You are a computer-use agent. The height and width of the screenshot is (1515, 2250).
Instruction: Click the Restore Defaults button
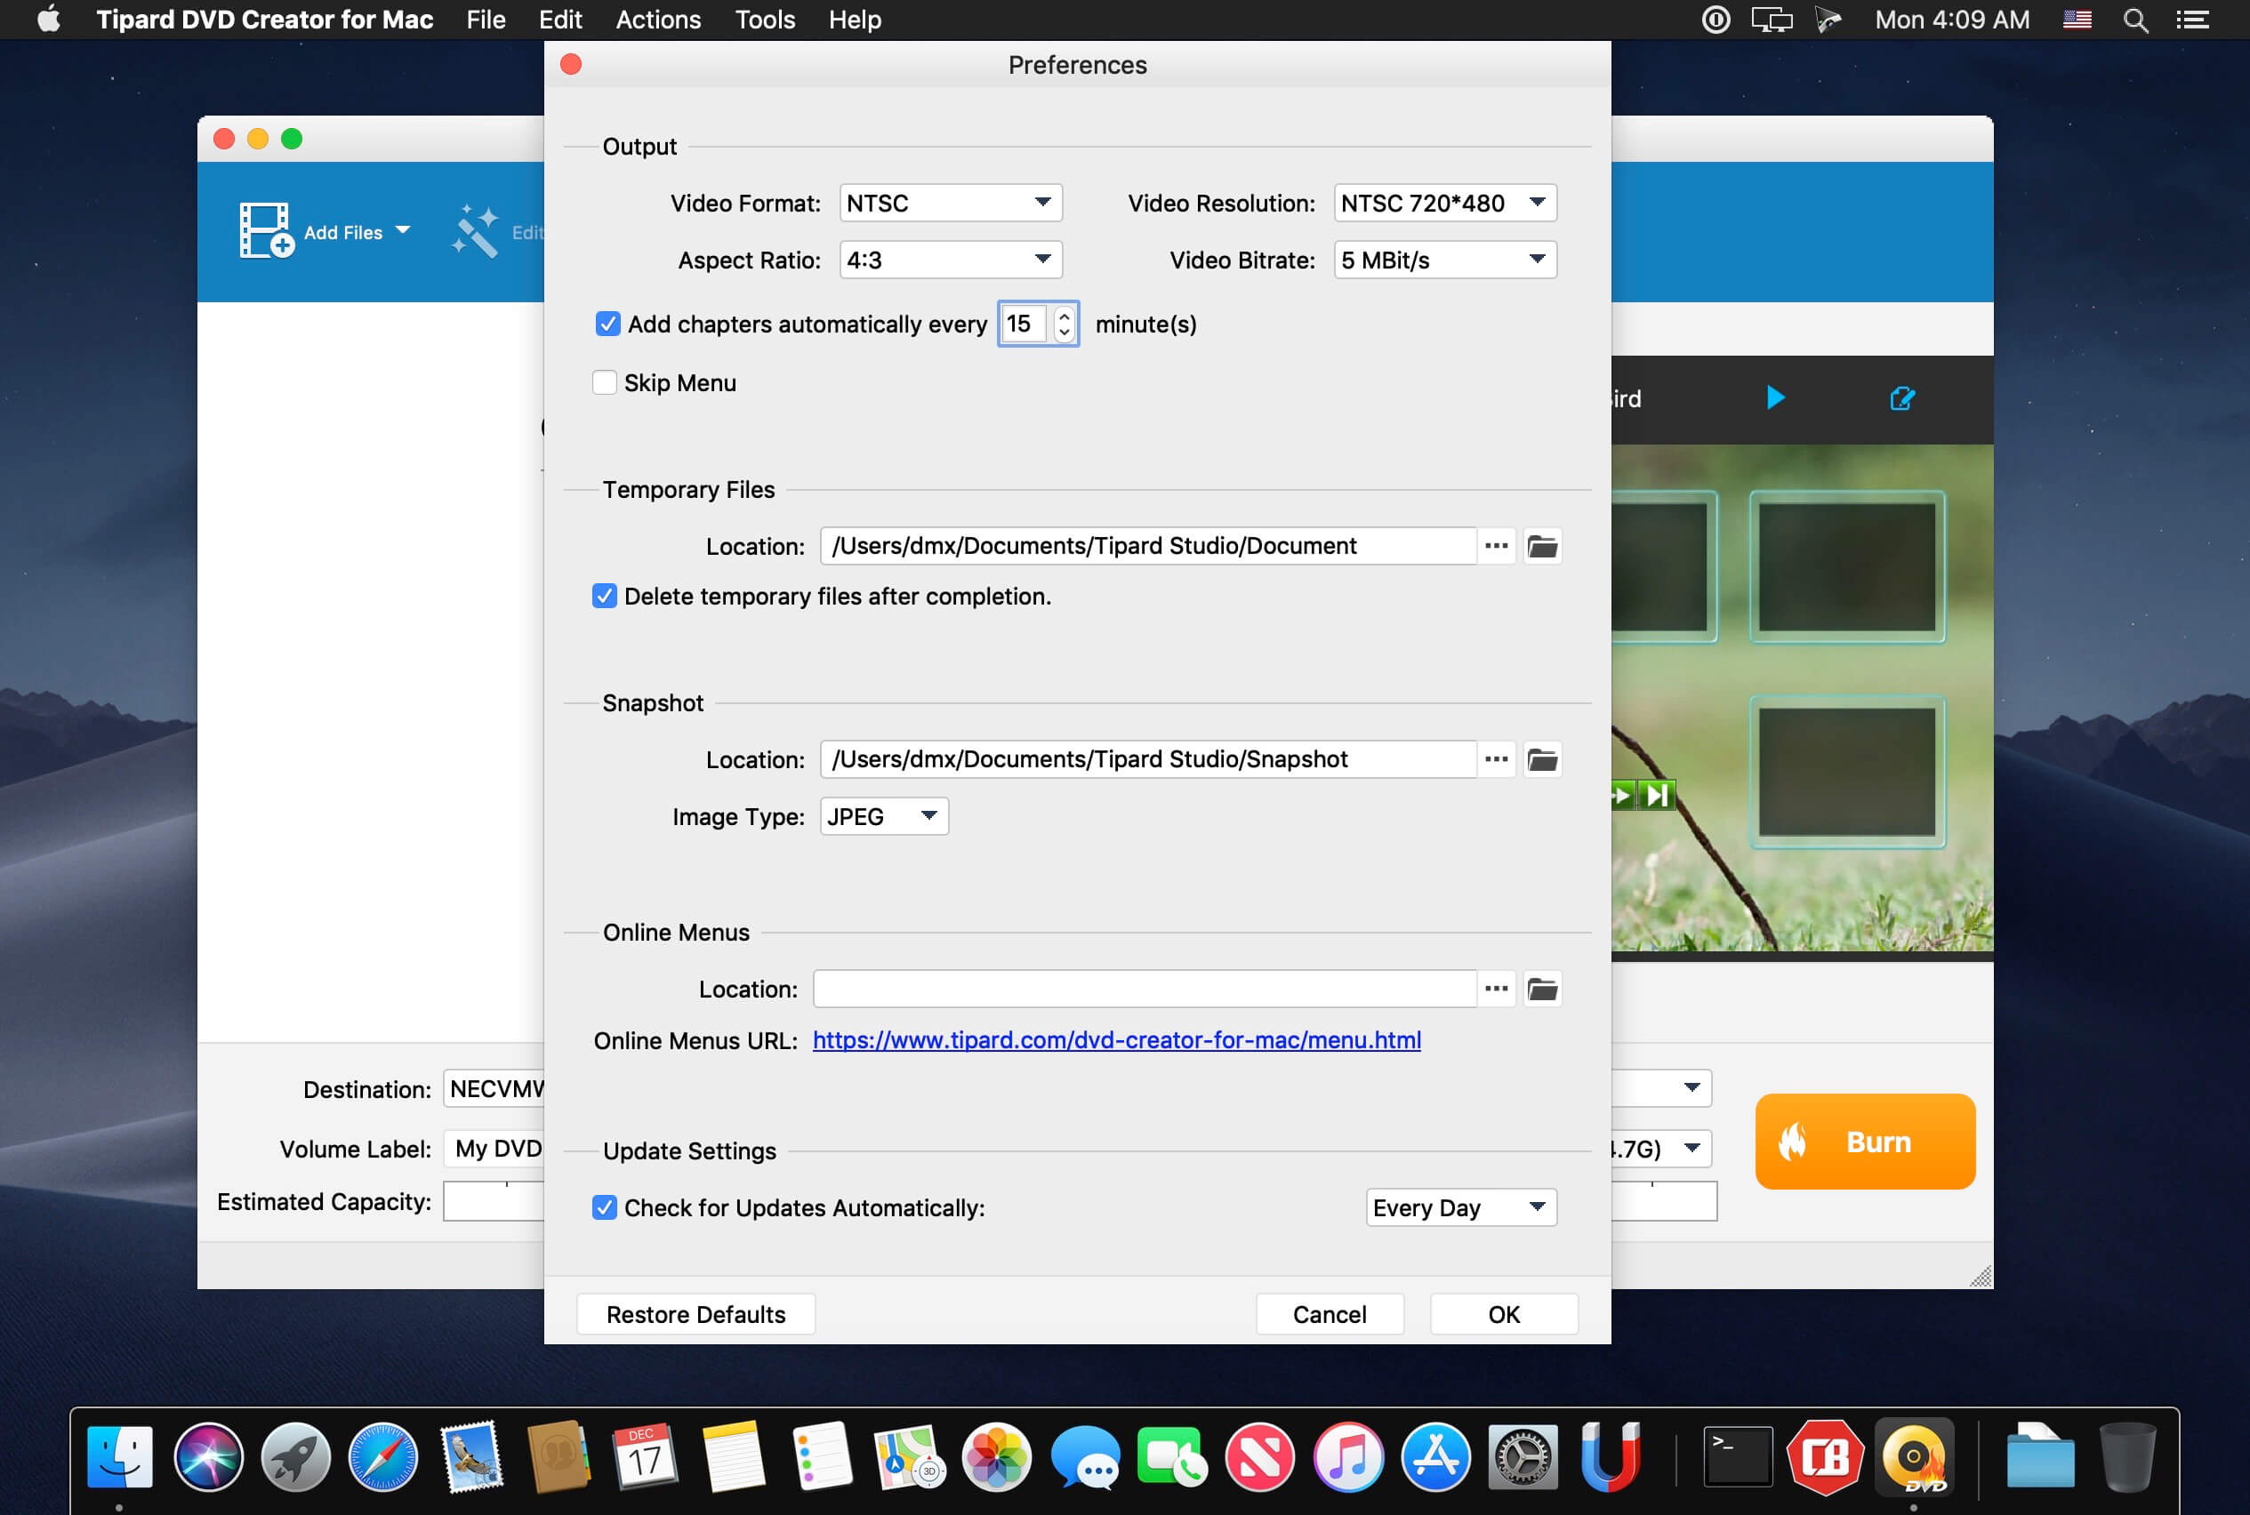point(695,1315)
